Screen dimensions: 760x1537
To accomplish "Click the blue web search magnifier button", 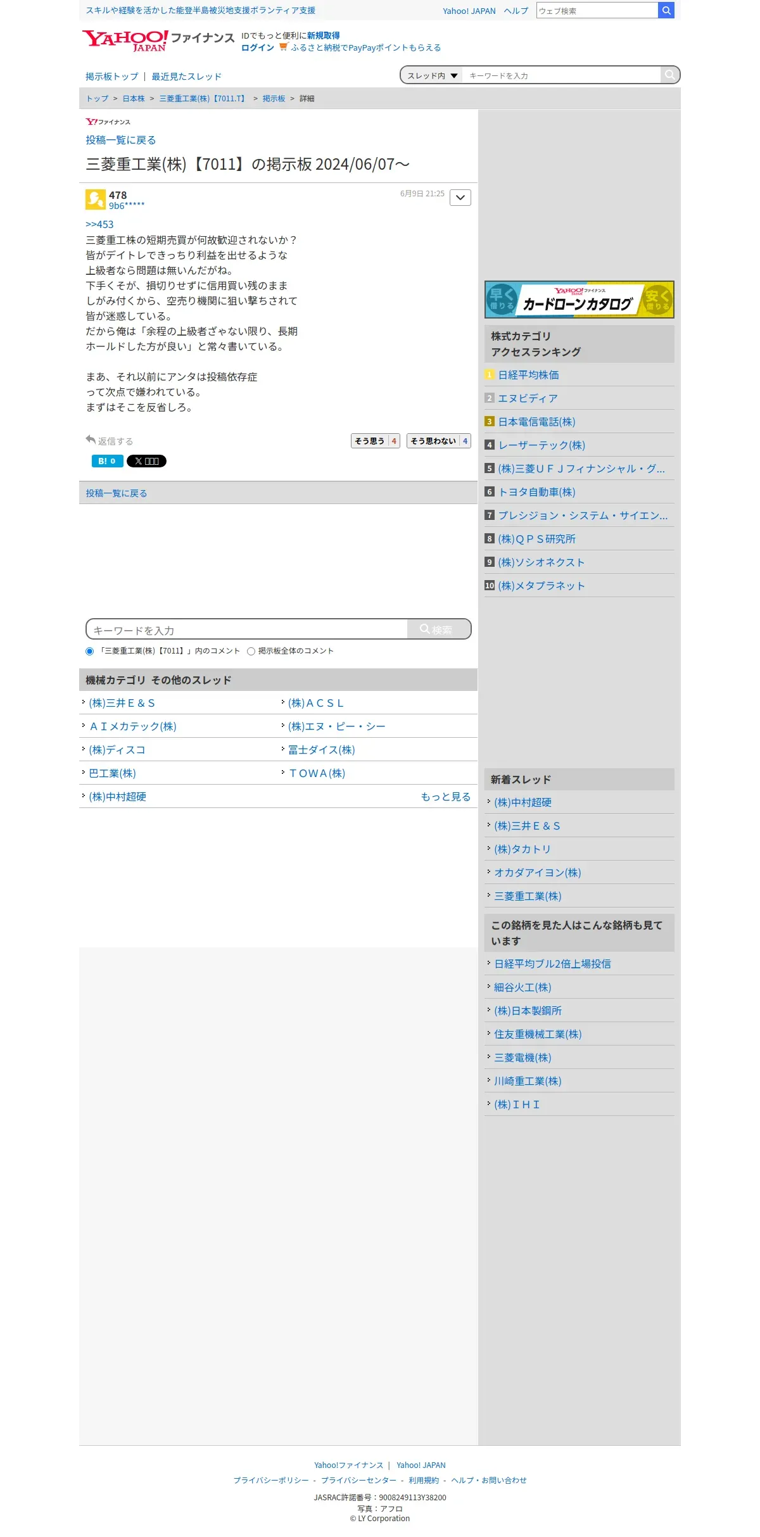I will click(666, 10).
